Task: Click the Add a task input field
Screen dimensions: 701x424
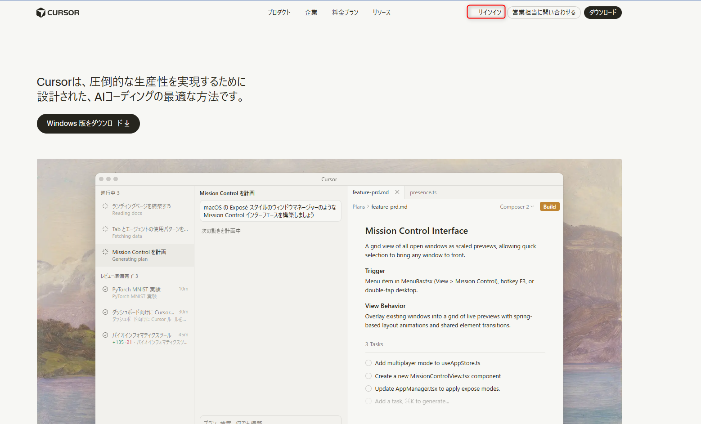Action: click(412, 402)
